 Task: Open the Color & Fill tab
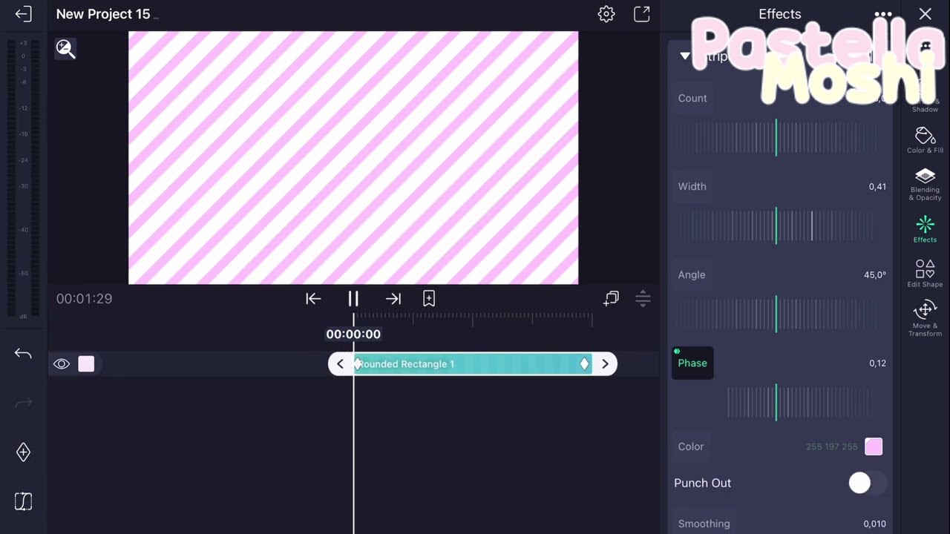(925, 139)
